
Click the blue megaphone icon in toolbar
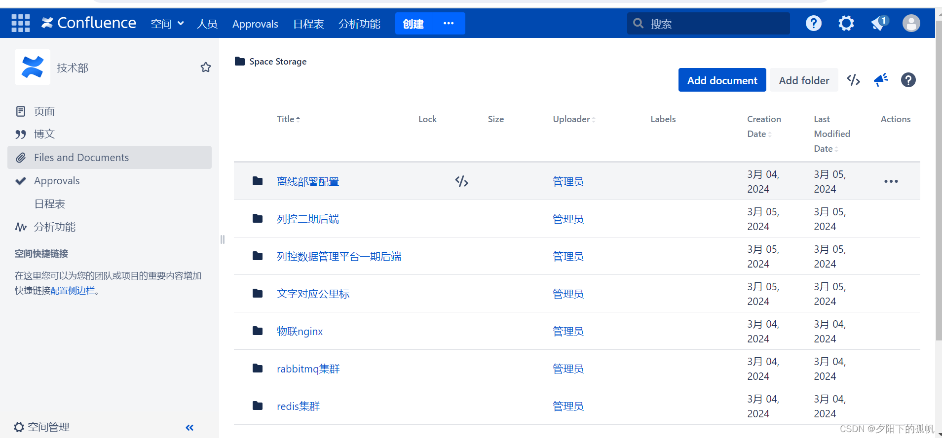[x=881, y=80]
